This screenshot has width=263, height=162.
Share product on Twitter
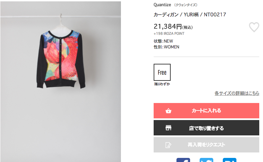pos(206,160)
